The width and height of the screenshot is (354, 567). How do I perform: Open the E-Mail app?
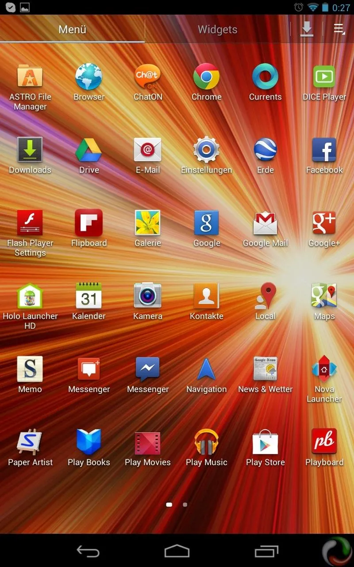coord(148,155)
